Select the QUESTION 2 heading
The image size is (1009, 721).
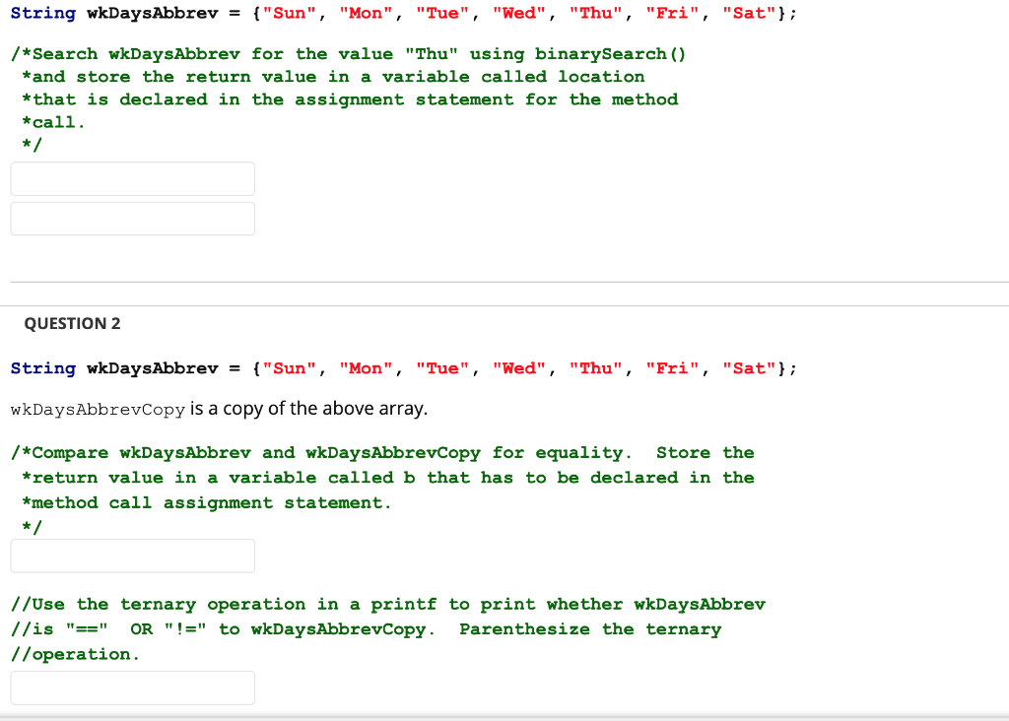pyautogui.click(x=72, y=323)
